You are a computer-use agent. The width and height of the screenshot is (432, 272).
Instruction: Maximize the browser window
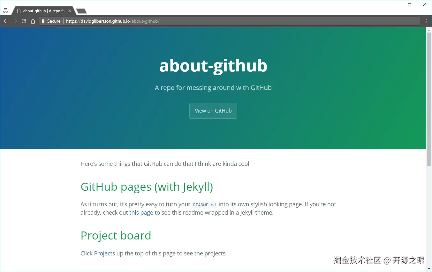tap(410, 5)
